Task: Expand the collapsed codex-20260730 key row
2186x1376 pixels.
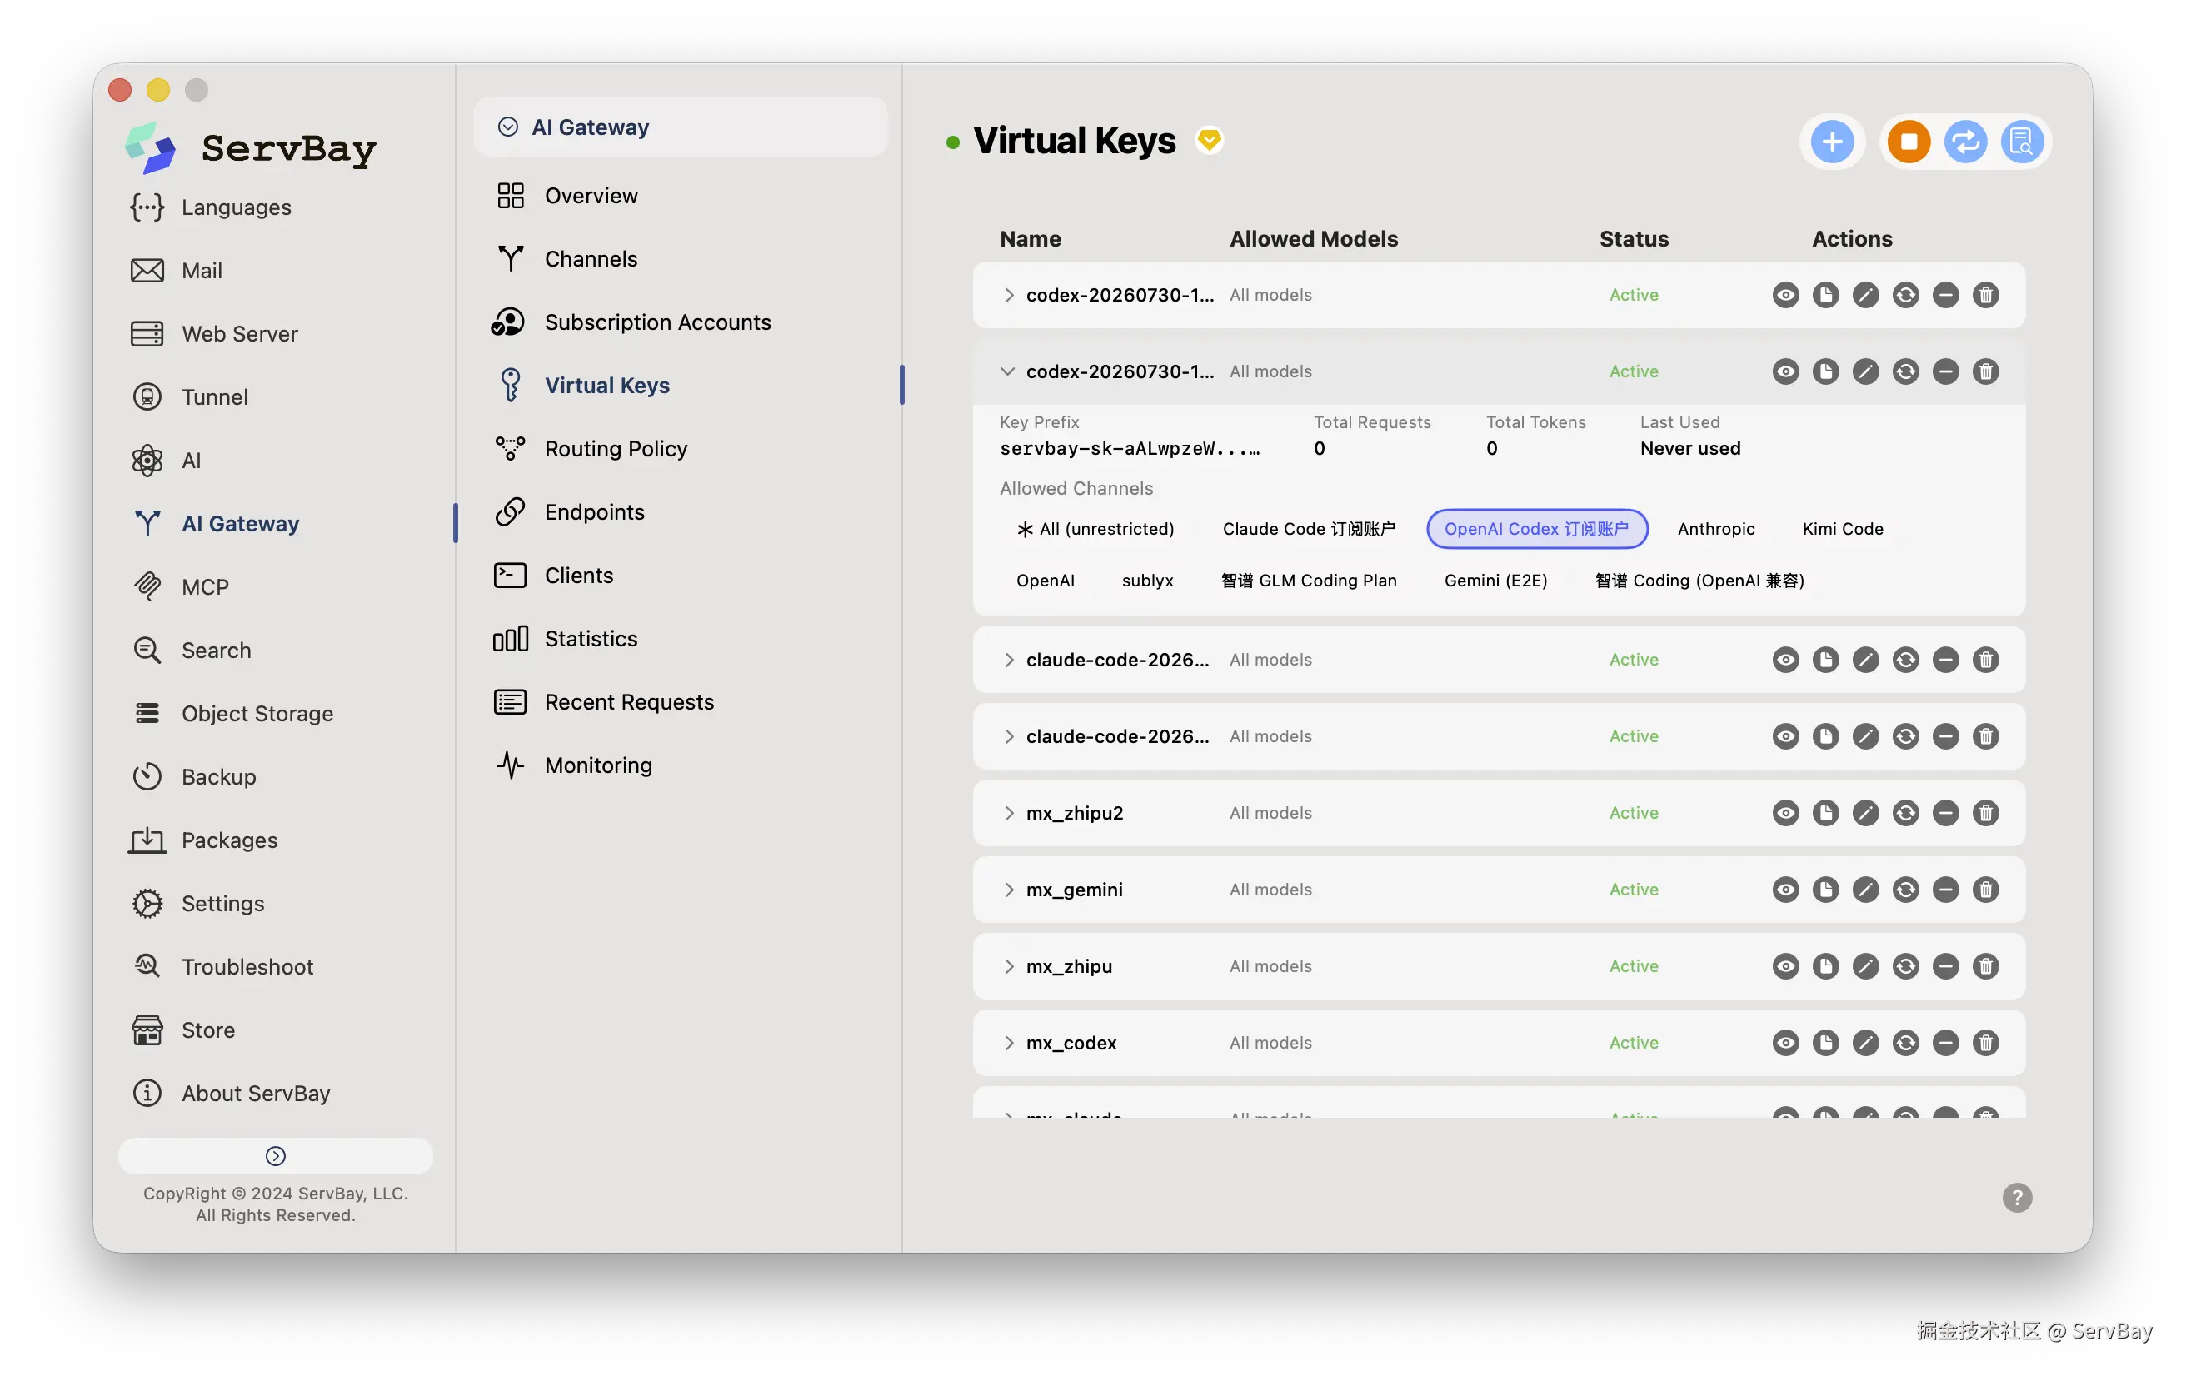Action: click(1008, 295)
